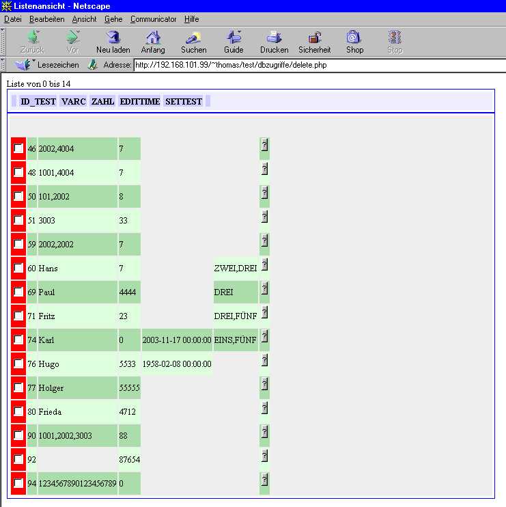The height and width of the screenshot is (507, 506).
Task: Click the ID_TEST column header
Action: tap(38, 101)
